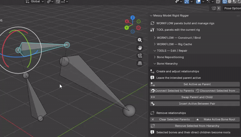Click the blue rotation gizmo arc
The height and width of the screenshot is (137, 241).
[15, 57]
